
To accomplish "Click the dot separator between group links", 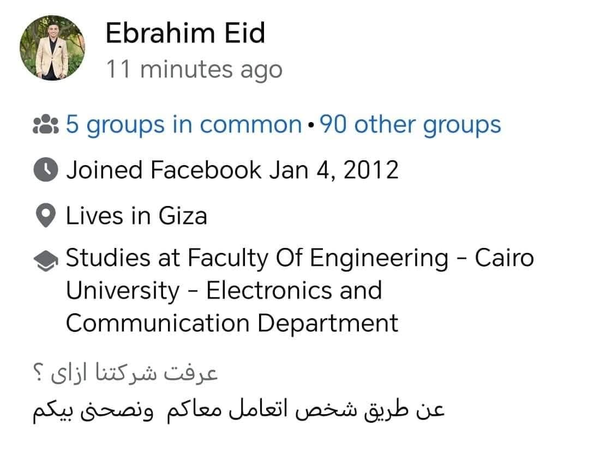I will (x=310, y=125).
